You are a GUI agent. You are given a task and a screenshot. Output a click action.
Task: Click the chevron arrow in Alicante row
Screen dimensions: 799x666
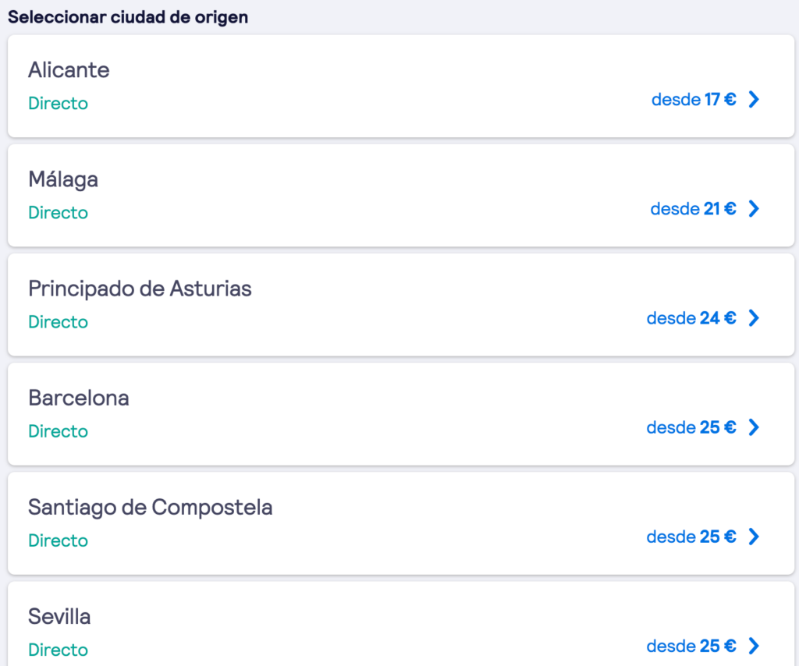point(754,100)
